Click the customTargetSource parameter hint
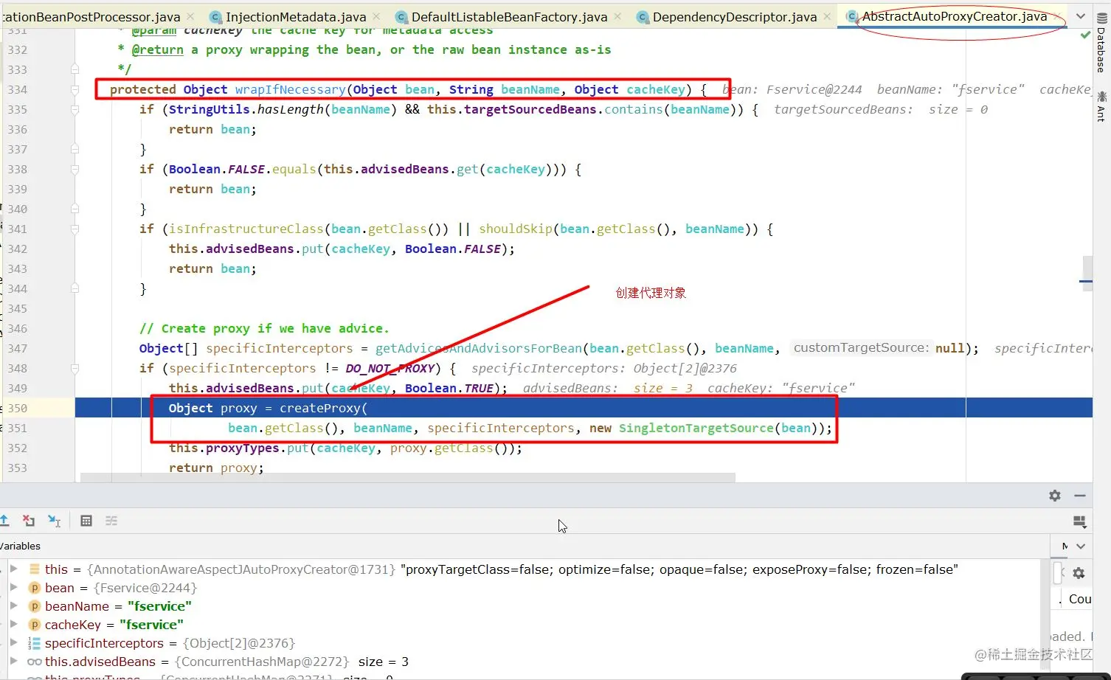The height and width of the screenshot is (680, 1111). pos(862,347)
